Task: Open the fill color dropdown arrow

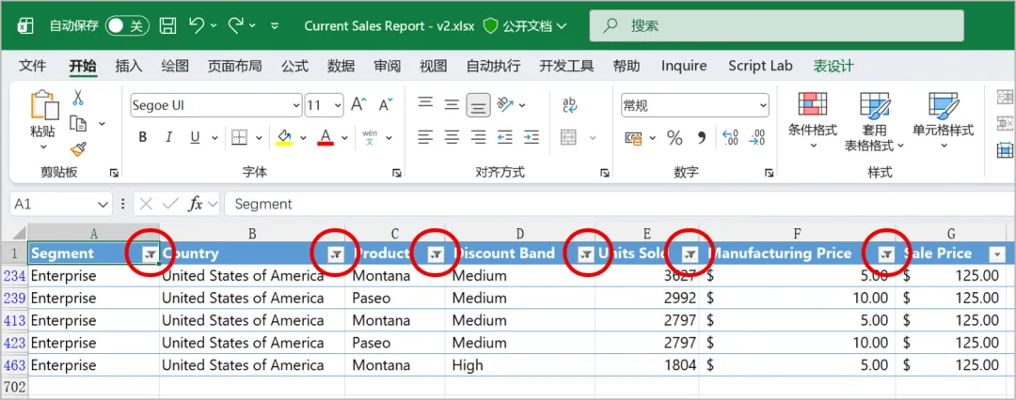Action: 303,138
